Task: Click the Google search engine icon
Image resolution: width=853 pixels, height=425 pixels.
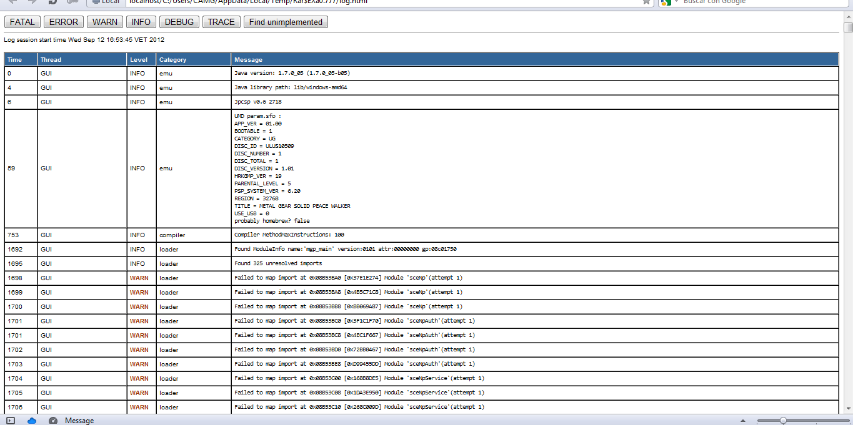Action: pyautogui.click(x=666, y=2)
